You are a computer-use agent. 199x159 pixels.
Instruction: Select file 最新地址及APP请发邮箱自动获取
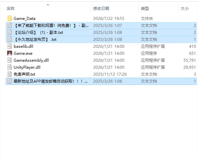(50, 81)
